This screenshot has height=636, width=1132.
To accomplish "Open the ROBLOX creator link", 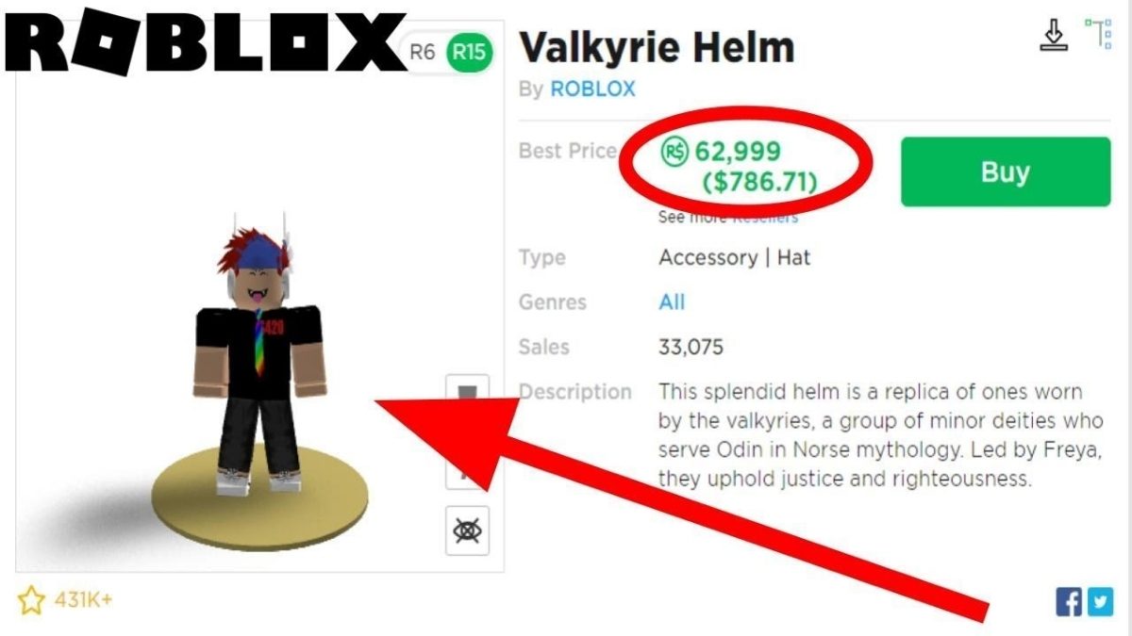I will tap(592, 90).
